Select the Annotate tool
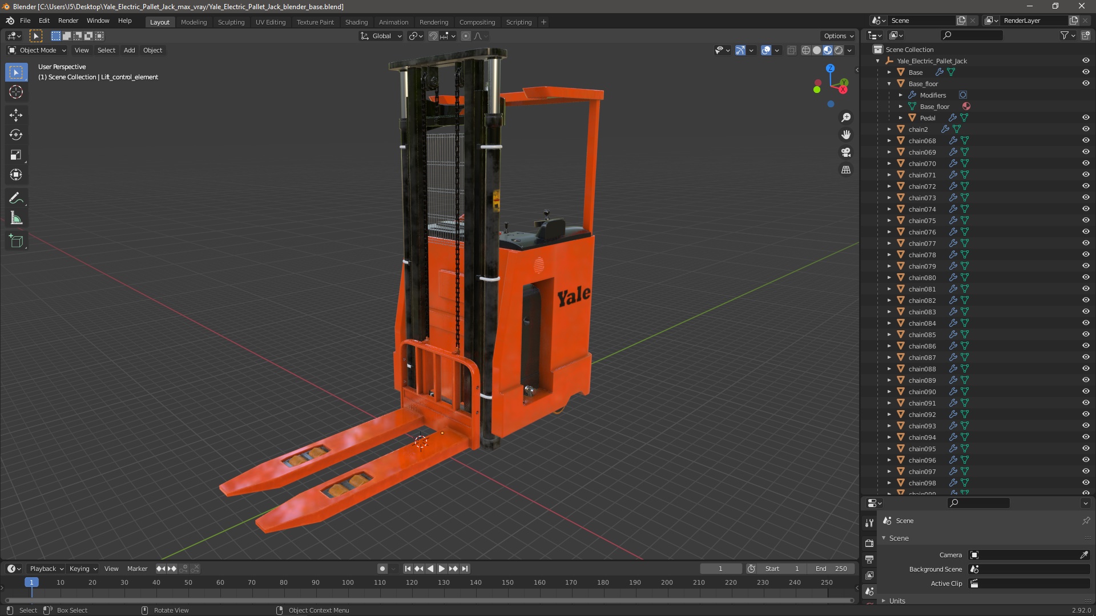 [x=16, y=198]
